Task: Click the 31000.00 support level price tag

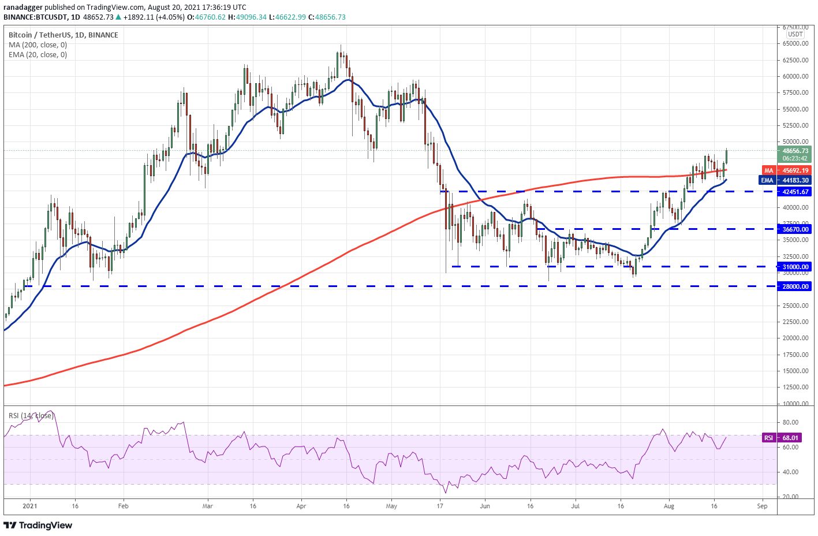Action: coord(795,267)
